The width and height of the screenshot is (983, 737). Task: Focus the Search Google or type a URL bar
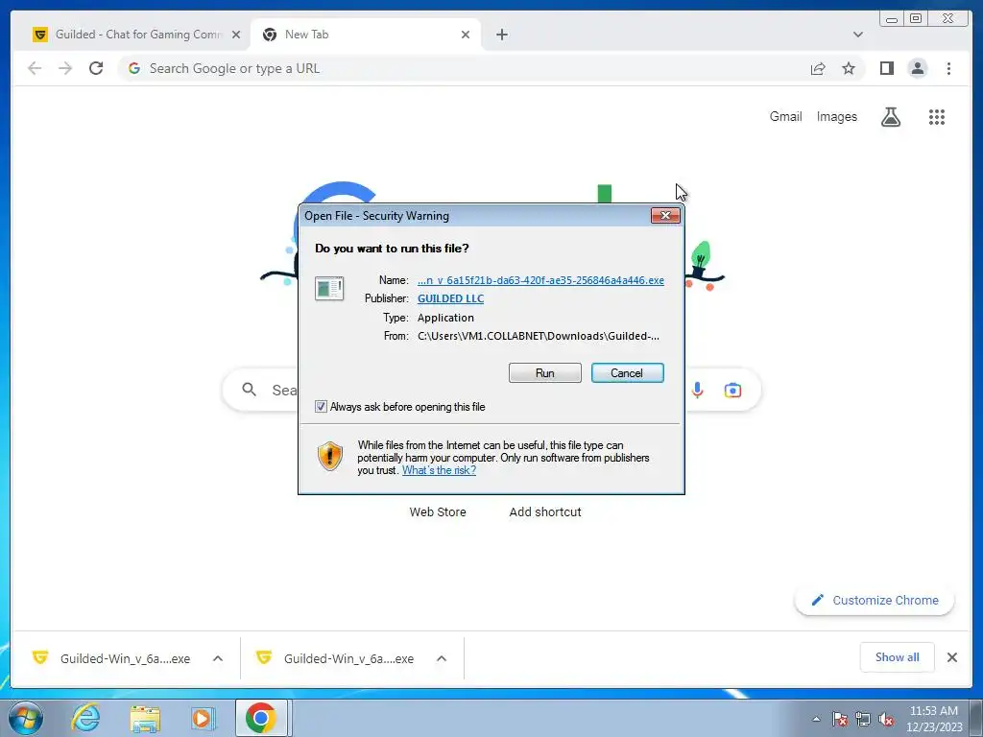click(x=464, y=68)
